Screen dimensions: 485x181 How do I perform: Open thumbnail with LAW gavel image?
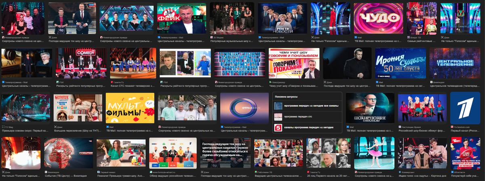27,63
